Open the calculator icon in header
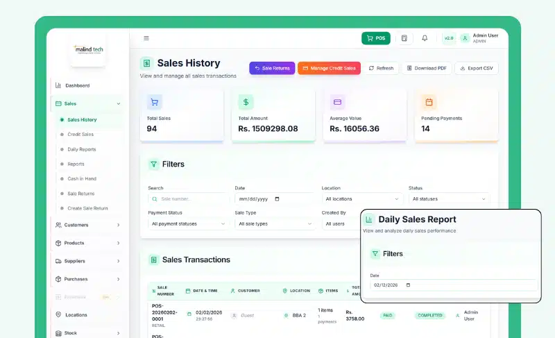The width and height of the screenshot is (555, 338). (x=404, y=38)
